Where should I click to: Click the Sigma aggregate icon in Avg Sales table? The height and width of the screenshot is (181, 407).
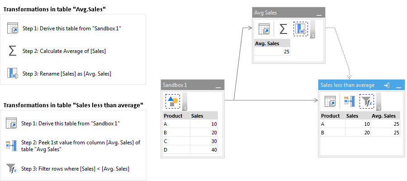[x=283, y=29]
